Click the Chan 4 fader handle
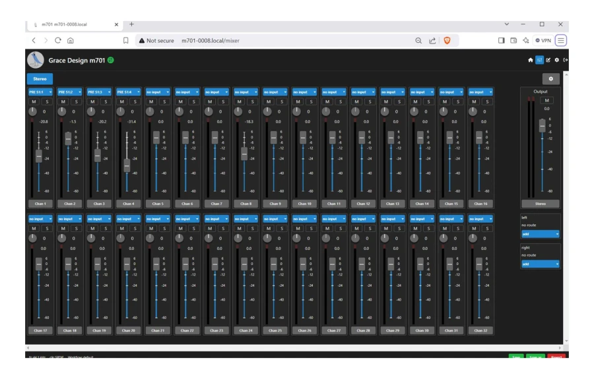Screen dimensions: 594x379 tap(127, 165)
